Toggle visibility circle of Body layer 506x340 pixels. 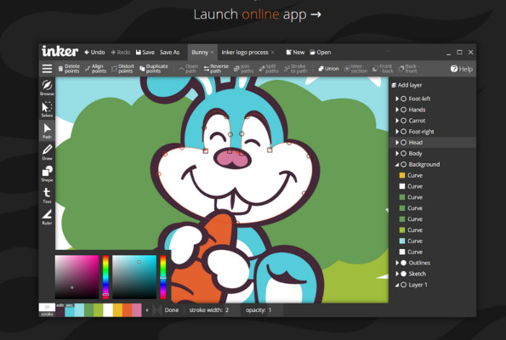click(403, 154)
